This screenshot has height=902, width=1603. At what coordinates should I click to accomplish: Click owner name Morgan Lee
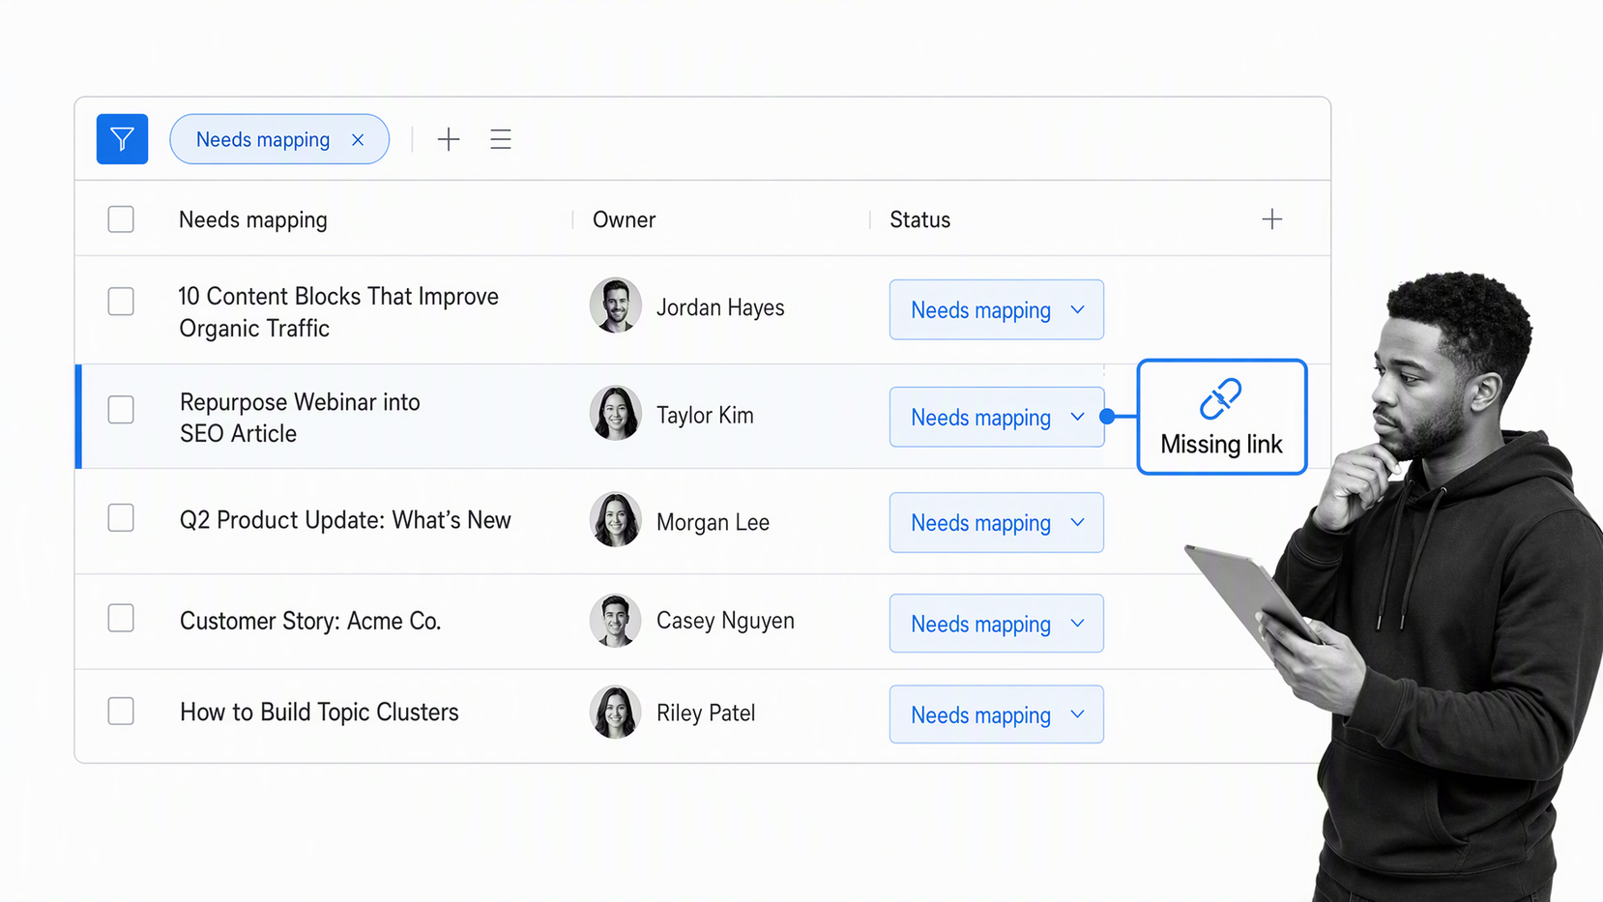coord(713,523)
